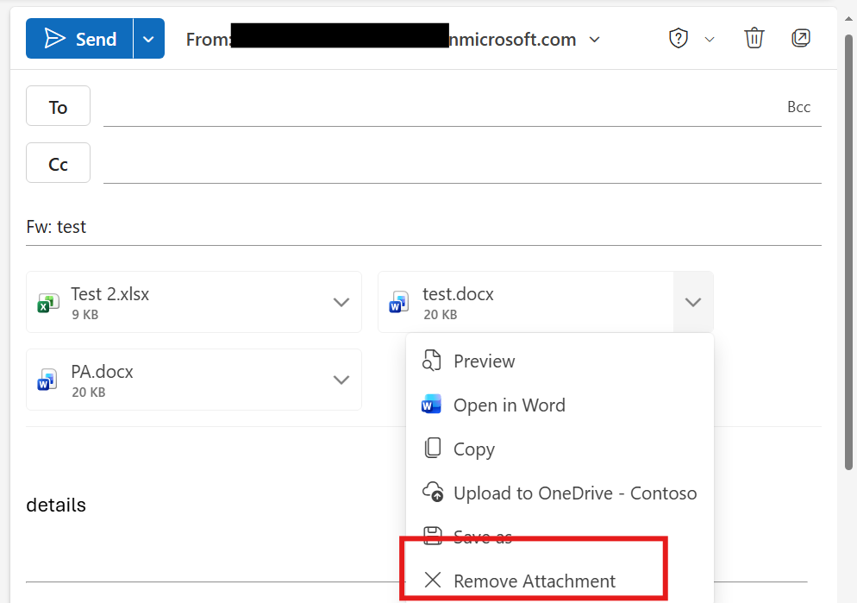Click the 20 KB size under PA.docx
The width and height of the screenshot is (857, 603).
(88, 392)
